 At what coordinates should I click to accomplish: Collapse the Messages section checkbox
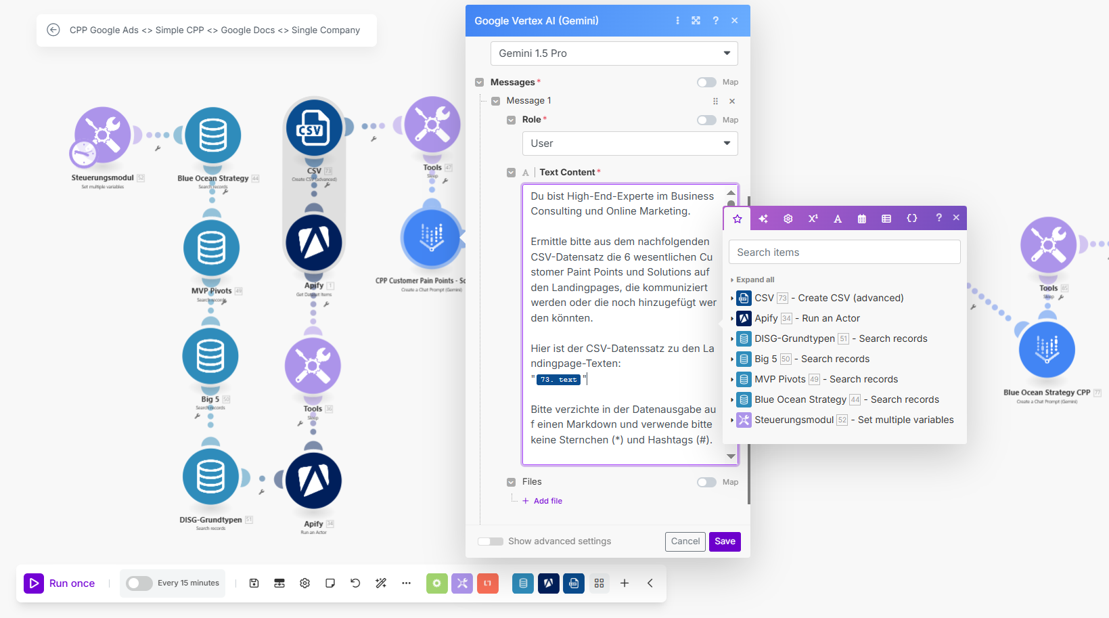click(x=479, y=82)
